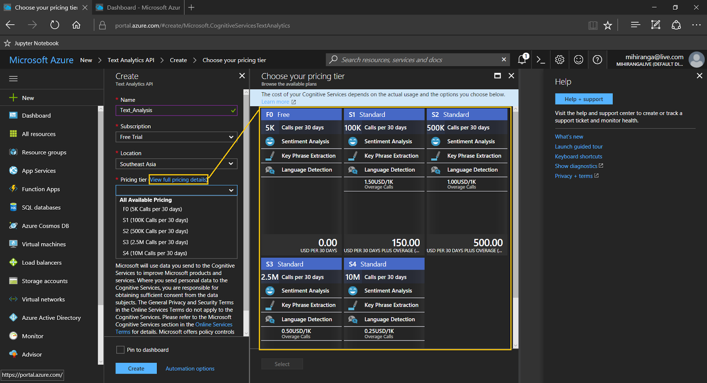Focus Search resources, services and docs box
Screen dimensions: 707x383
418,60
